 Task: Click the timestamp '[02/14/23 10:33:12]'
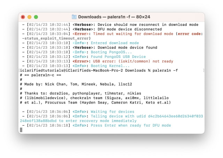pyautogui.click(x=48, y=57)
